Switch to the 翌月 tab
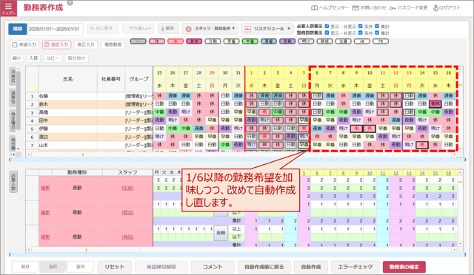 pyautogui.click(x=80, y=267)
